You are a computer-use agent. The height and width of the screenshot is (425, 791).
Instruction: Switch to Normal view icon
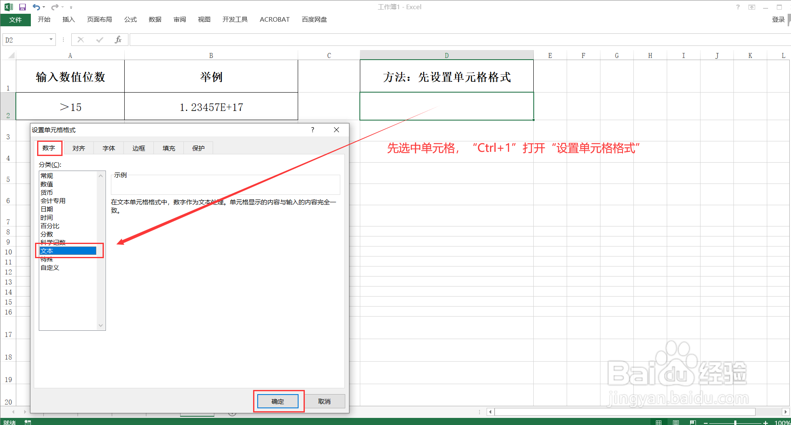click(659, 422)
